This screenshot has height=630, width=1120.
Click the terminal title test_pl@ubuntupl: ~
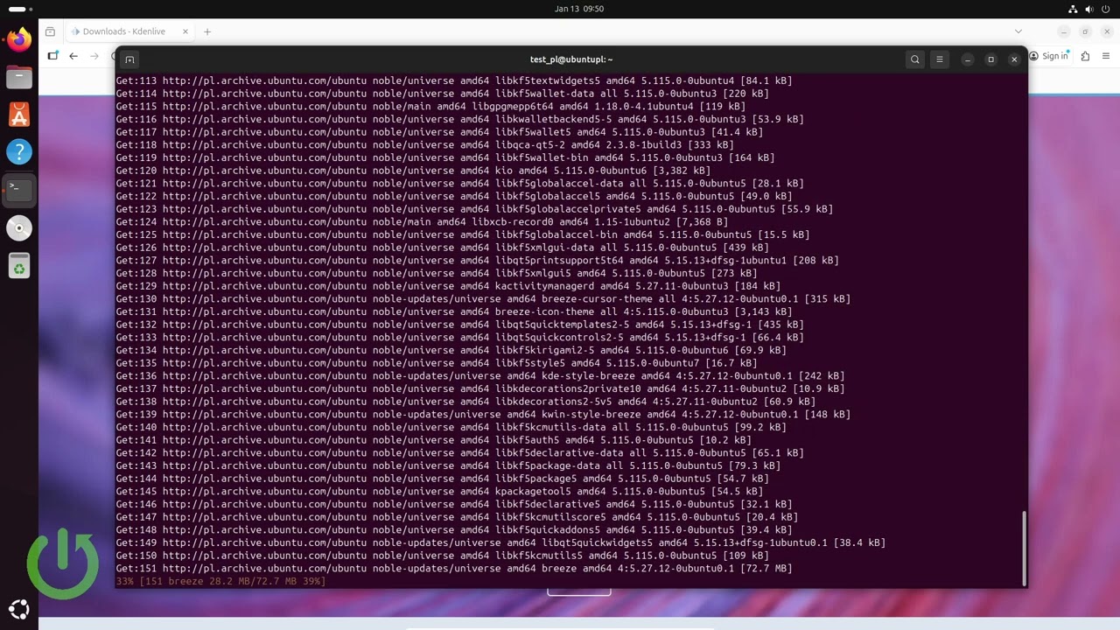[571, 59]
